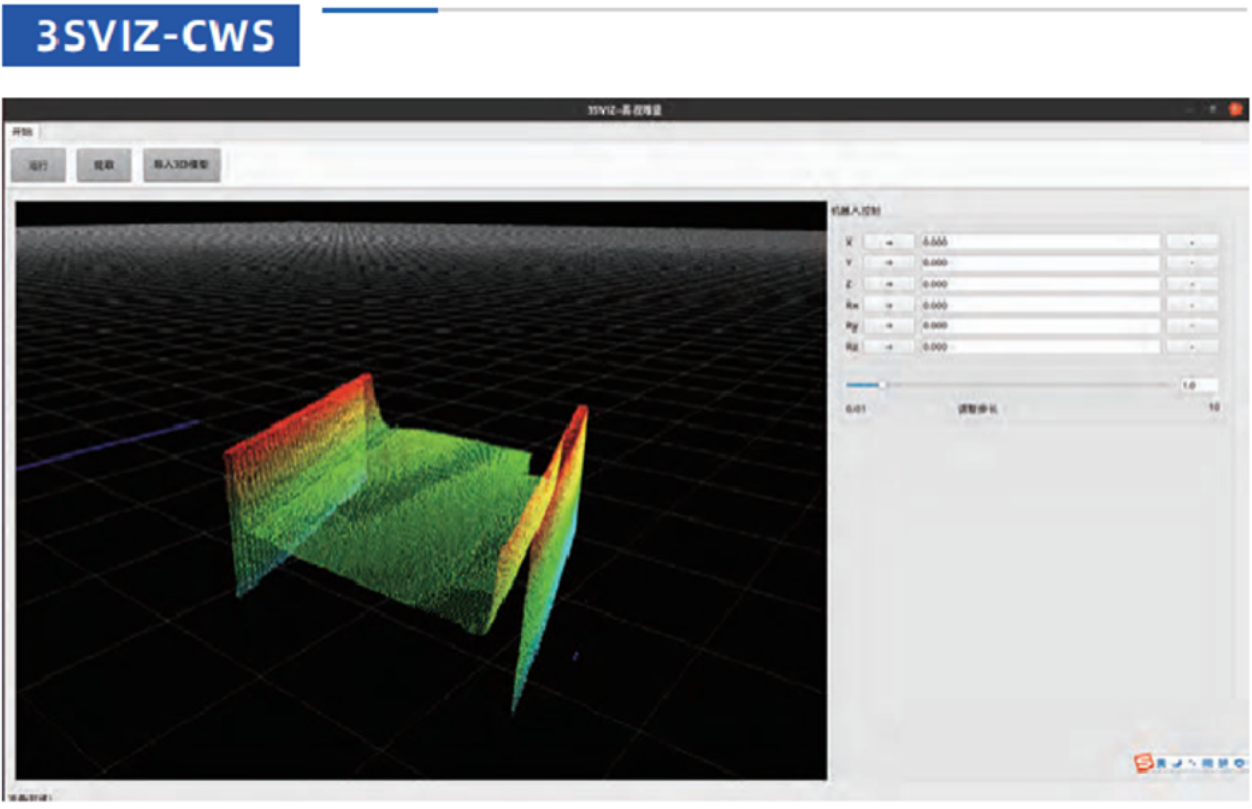Click the punctuation icon in Sogou input bar
The height and width of the screenshot is (809, 1252).
point(1191,764)
